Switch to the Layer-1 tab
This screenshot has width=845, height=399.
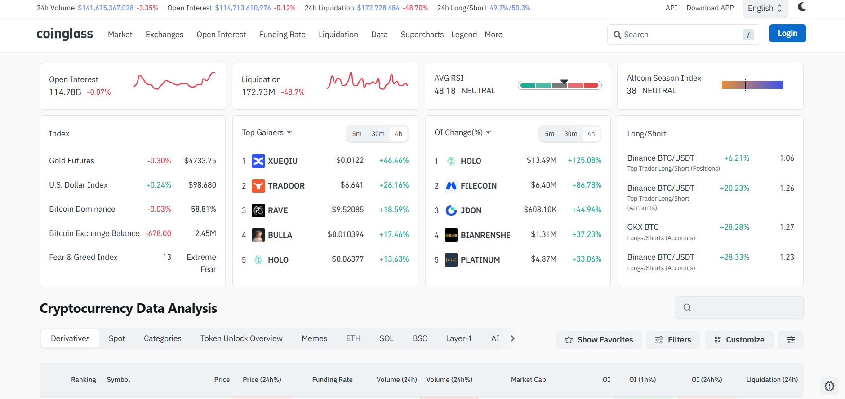click(459, 338)
